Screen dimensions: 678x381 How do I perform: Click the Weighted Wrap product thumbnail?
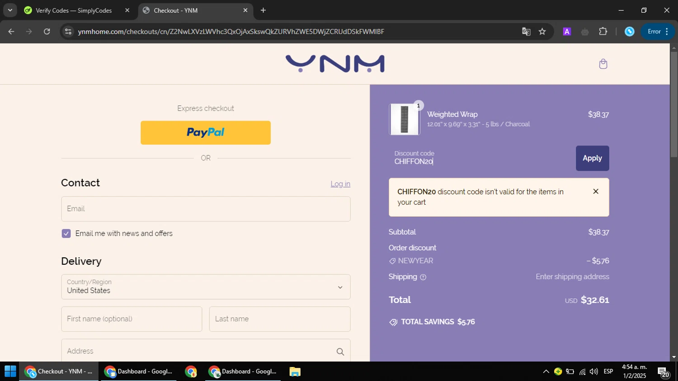405,119
